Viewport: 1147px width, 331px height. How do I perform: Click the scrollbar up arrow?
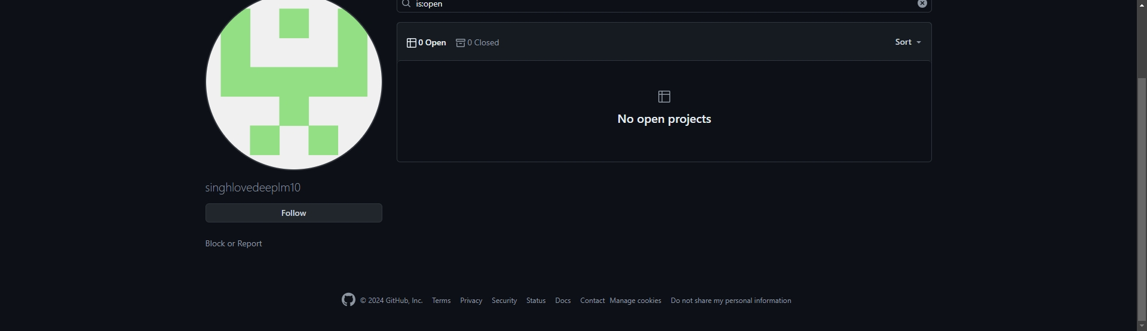click(1142, 5)
